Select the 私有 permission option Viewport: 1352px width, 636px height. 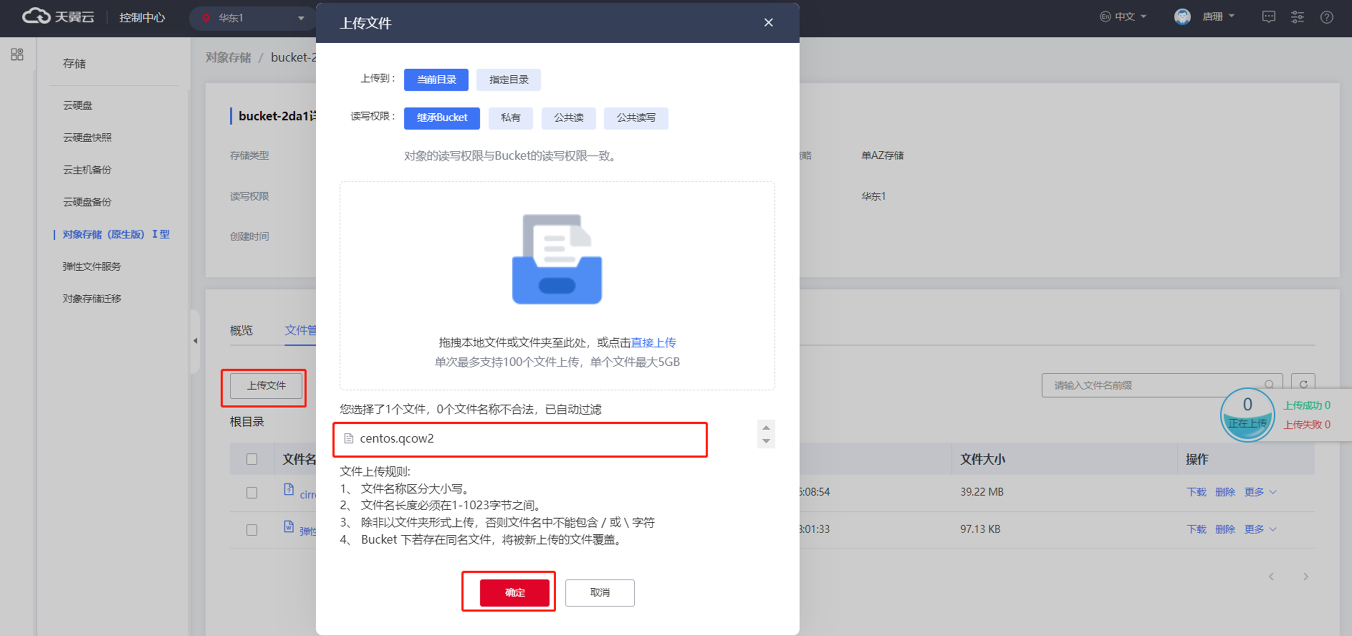[x=510, y=118]
